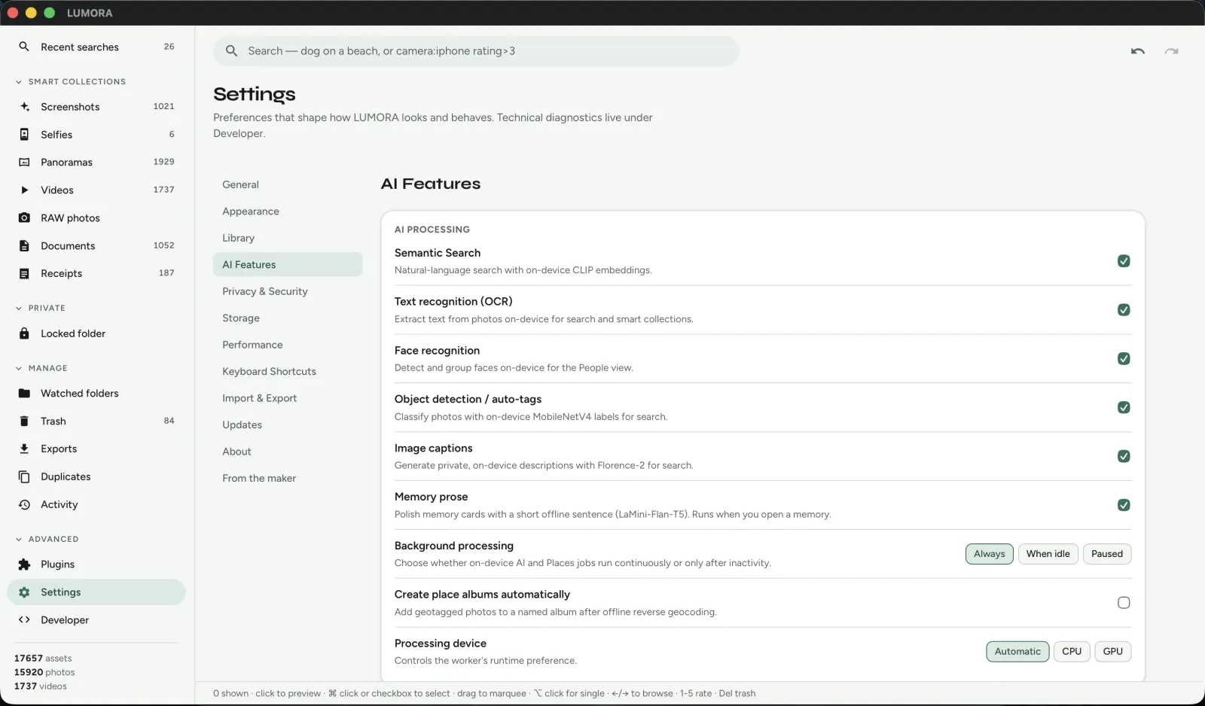Turn off Face recognition checkbox
1205x706 pixels.
(1124, 359)
